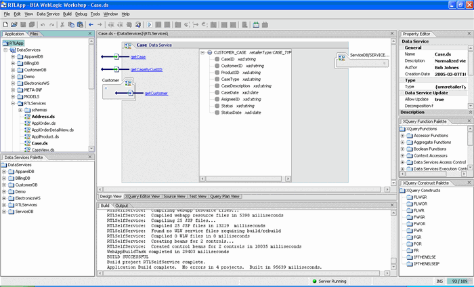Click the Redo toolbar icon
474x287 pixels.
pyautogui.click(x=51, y=24)
